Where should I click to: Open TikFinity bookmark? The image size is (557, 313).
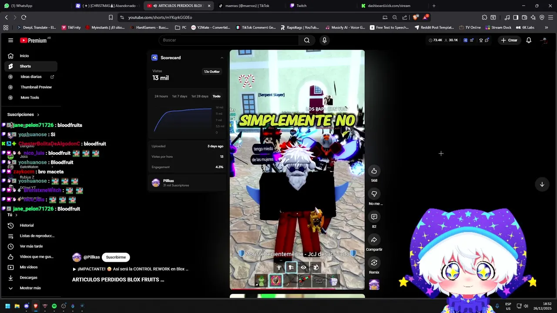pos(71,27)
